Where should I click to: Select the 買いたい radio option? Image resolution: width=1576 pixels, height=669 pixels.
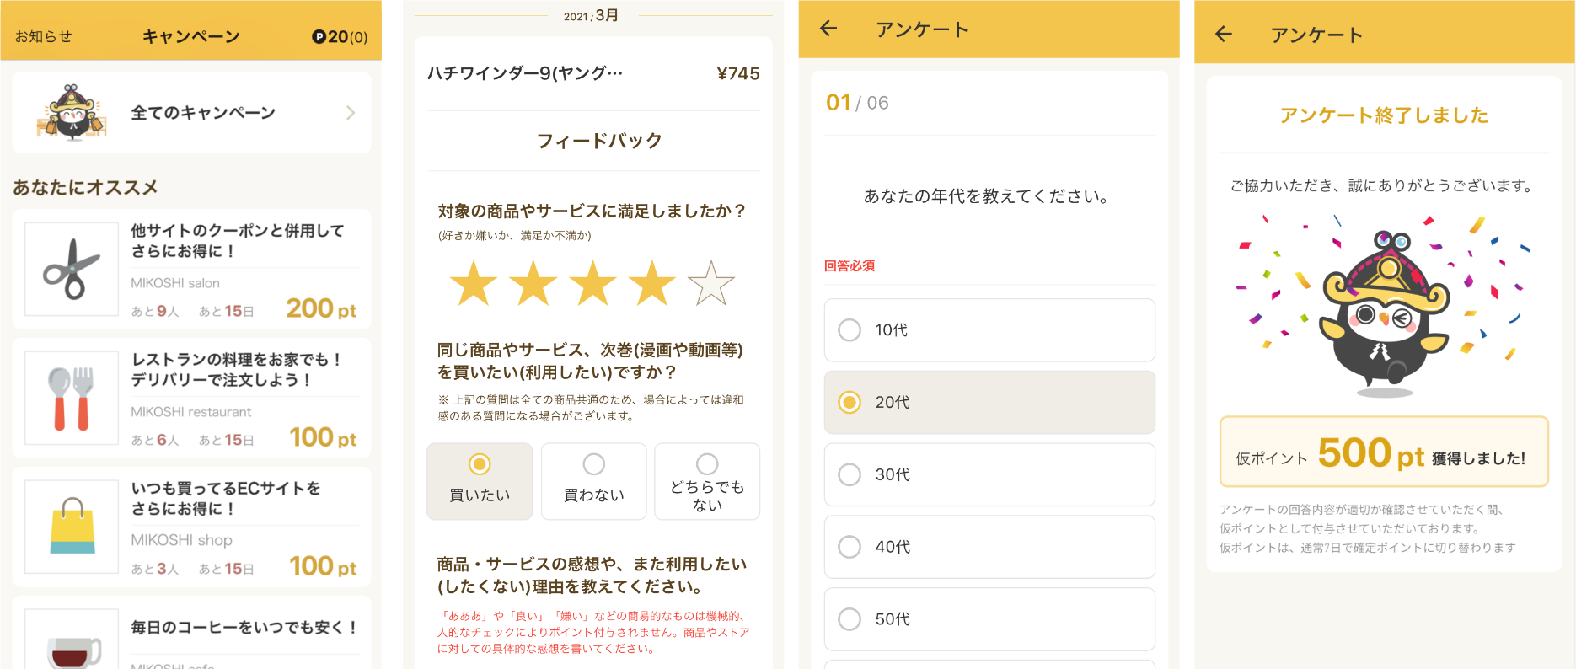pos(480,481)
